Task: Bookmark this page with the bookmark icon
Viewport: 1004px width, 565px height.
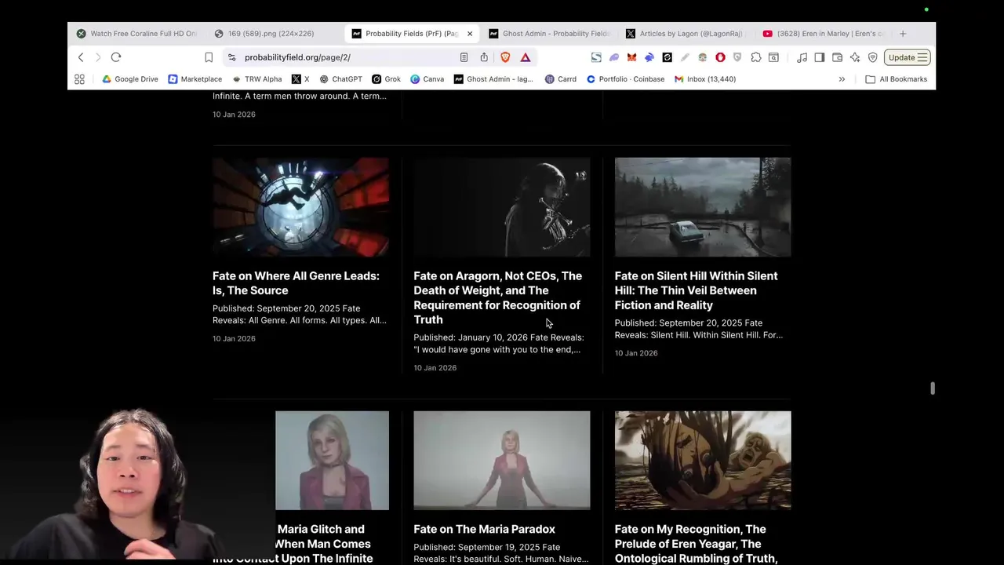Action: pyautogui.click(x=209, y=57)
